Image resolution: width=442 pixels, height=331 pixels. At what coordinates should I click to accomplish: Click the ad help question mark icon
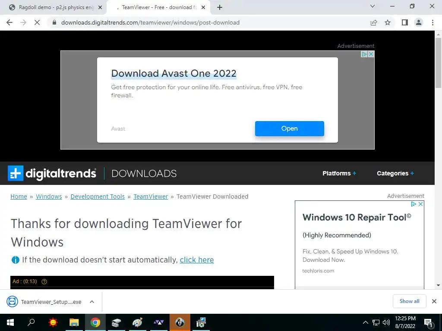tap(44, 281)
